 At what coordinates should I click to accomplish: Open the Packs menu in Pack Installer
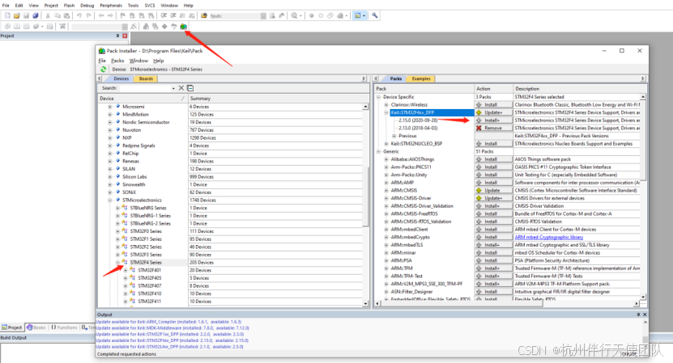coord(117,61)
